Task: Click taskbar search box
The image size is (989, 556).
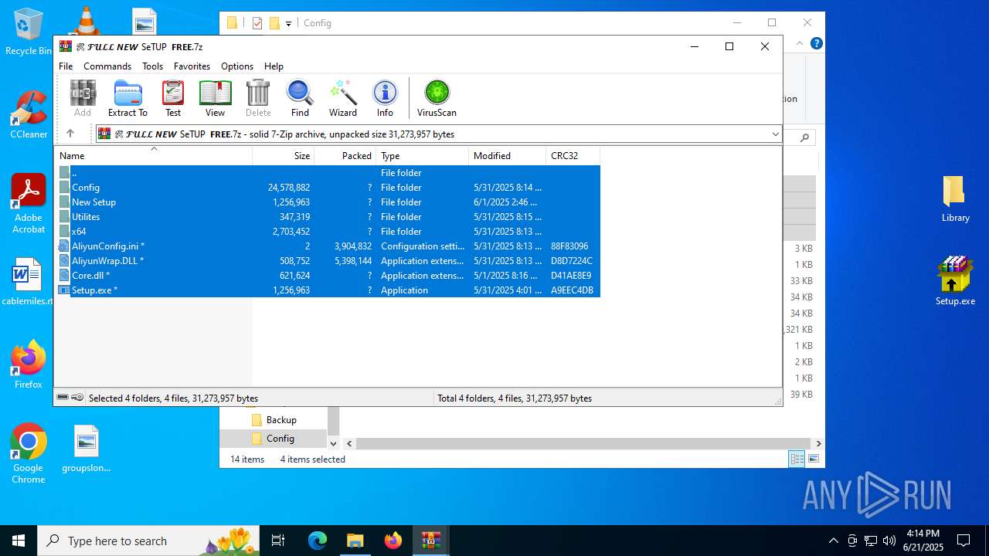Action: point(147,541)
